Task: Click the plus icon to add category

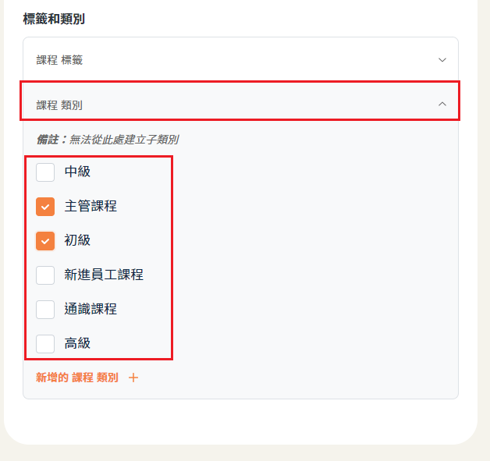Action: tap(133, 378)
